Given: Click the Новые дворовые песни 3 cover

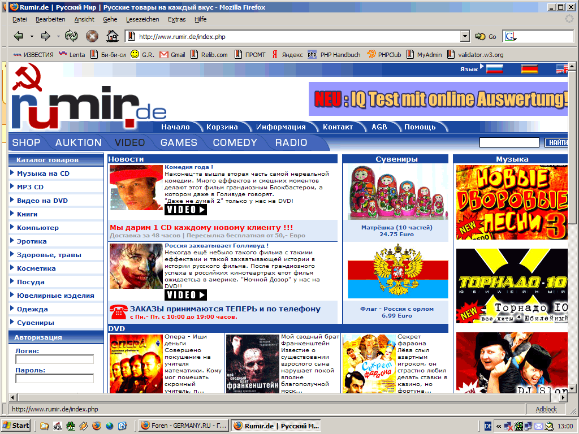Looking at the screenshot, I should point(512,202).
